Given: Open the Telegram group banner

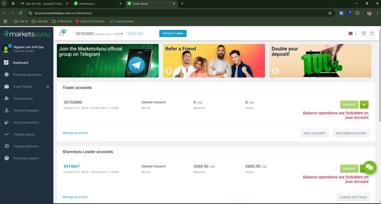Looking at the screenshot, I should click(108, 61).
